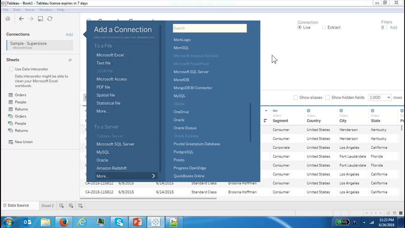Select the Live connection radio button
This screenshot has height=228, width=405.
click(300, 28)
